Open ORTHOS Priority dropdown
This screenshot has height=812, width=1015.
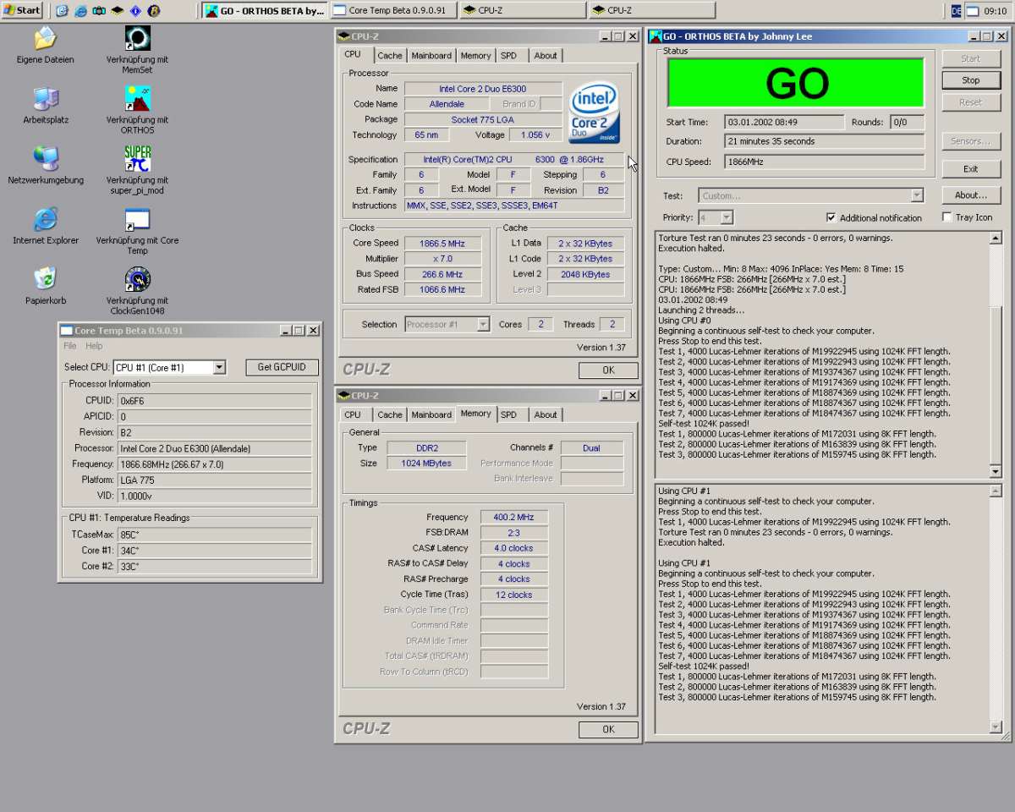point(726,217)
